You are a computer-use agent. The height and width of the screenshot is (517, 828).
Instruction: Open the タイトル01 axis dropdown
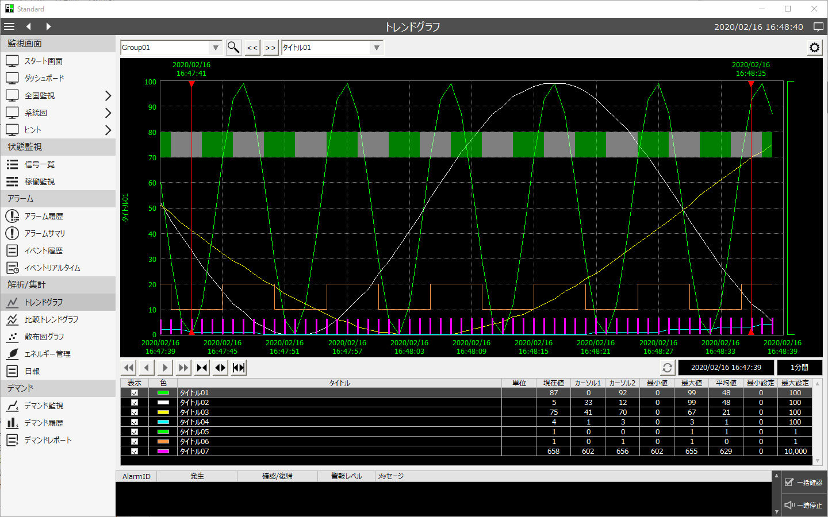(x=377, y=48)
